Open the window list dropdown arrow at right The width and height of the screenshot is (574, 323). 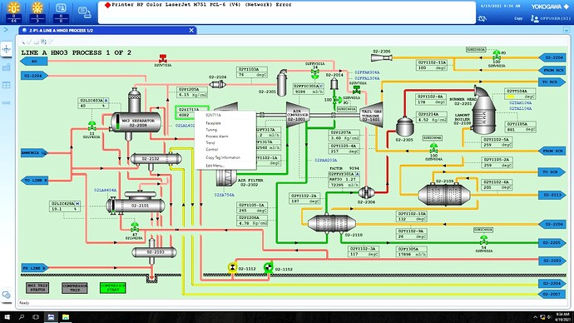[x=567, y=31]
